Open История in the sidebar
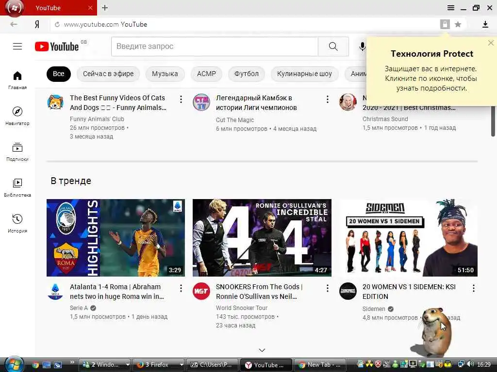The height and width of the screenshot is (372, 497). [x=17, y=223]
